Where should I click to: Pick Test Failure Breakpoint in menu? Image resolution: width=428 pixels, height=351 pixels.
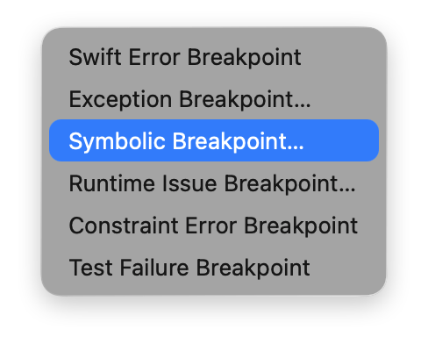[x=214, y=268]
